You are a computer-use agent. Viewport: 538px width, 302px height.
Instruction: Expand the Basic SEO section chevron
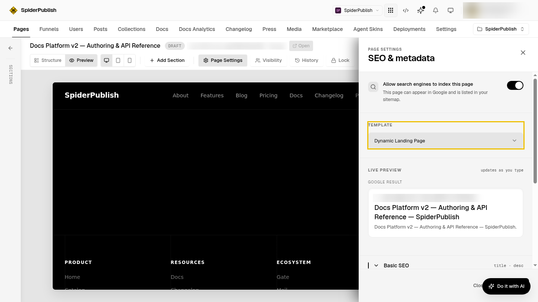click(376, 265)
